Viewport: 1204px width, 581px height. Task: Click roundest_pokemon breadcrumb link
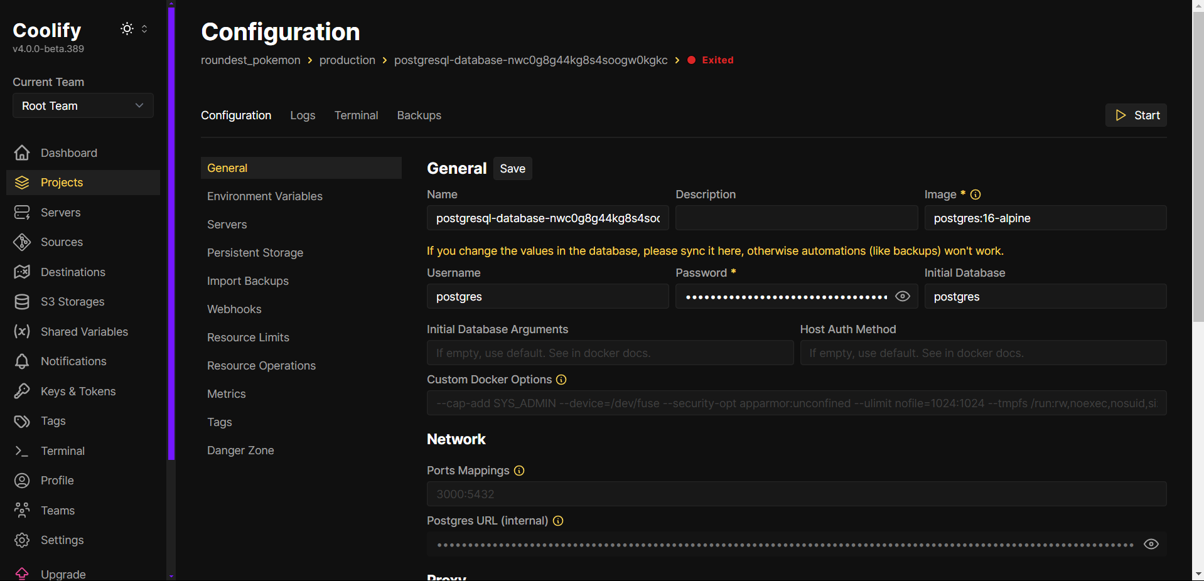point(250,60)
